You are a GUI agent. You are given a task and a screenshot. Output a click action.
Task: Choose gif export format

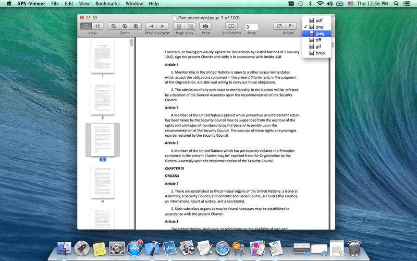[317, 46]
